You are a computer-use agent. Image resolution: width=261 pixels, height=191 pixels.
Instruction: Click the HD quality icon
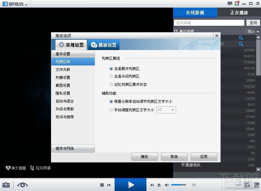coord(239,185)
